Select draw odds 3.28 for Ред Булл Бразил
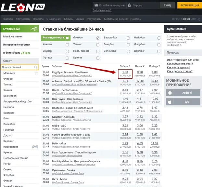Screen dimensions: 202x187 (x=140, y=72)
